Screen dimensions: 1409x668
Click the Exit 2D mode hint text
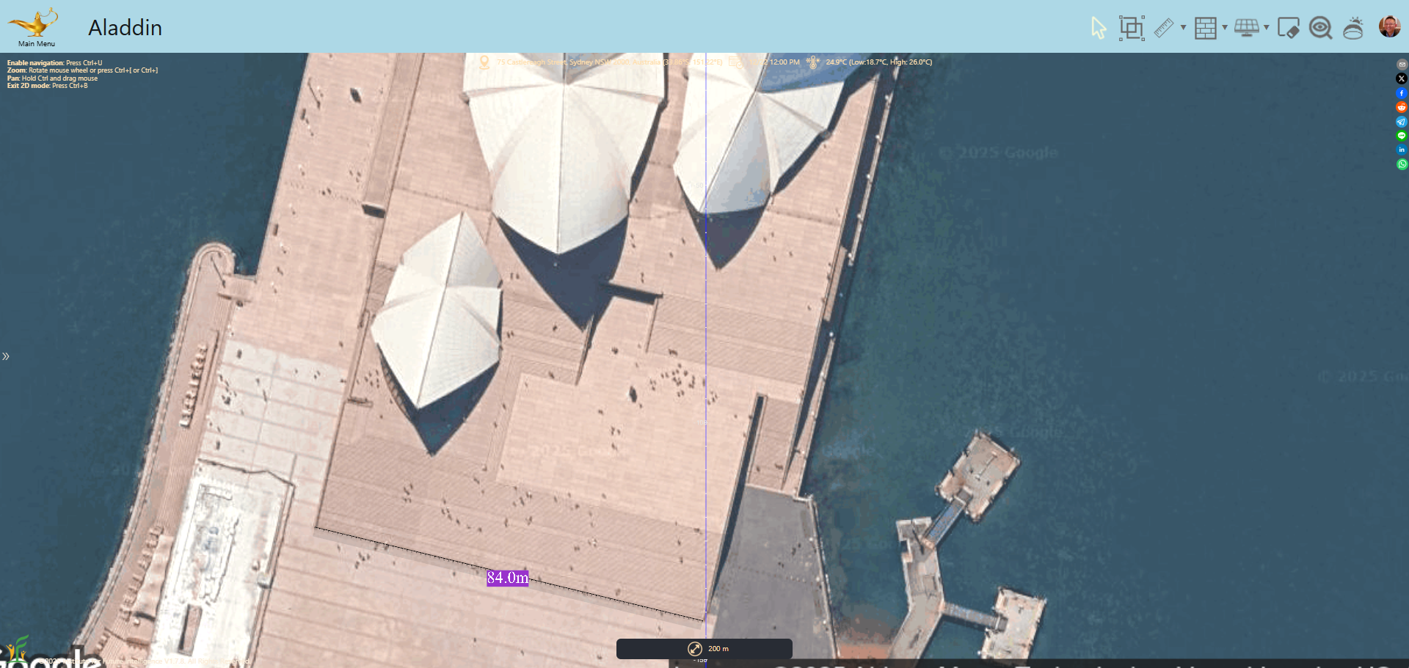[47, 86]
